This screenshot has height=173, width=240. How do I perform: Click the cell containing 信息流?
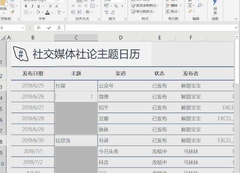pos(76,140)
